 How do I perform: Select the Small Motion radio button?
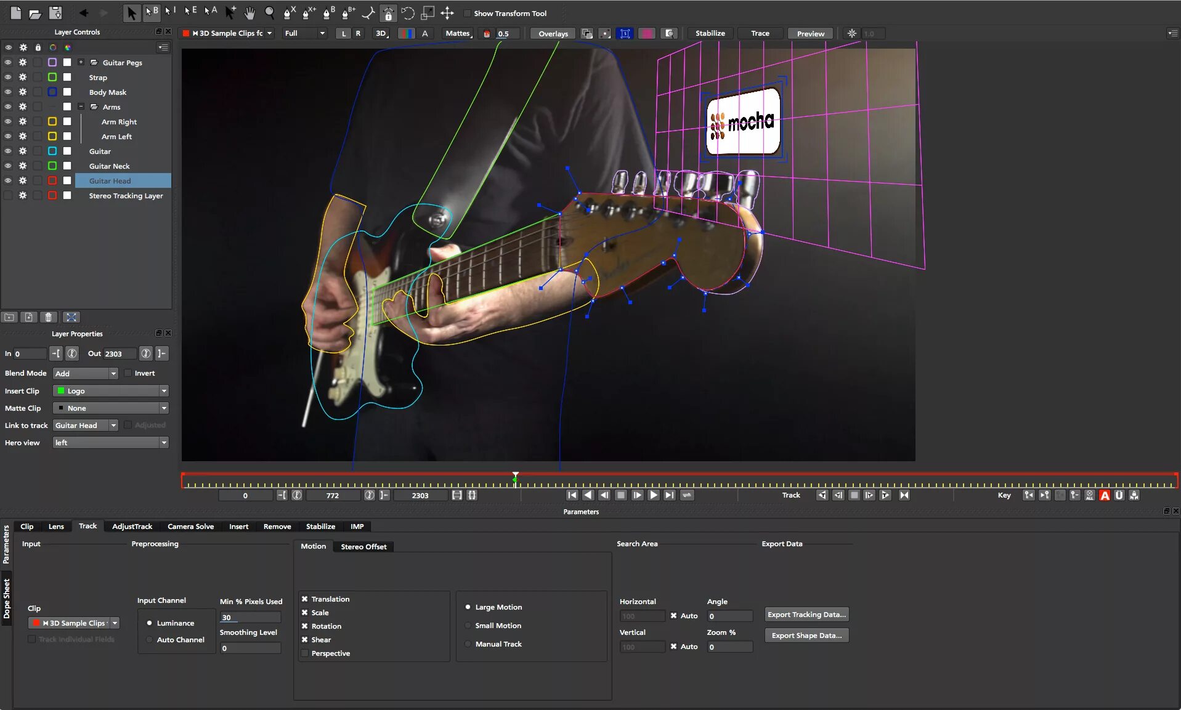[468, 626]
